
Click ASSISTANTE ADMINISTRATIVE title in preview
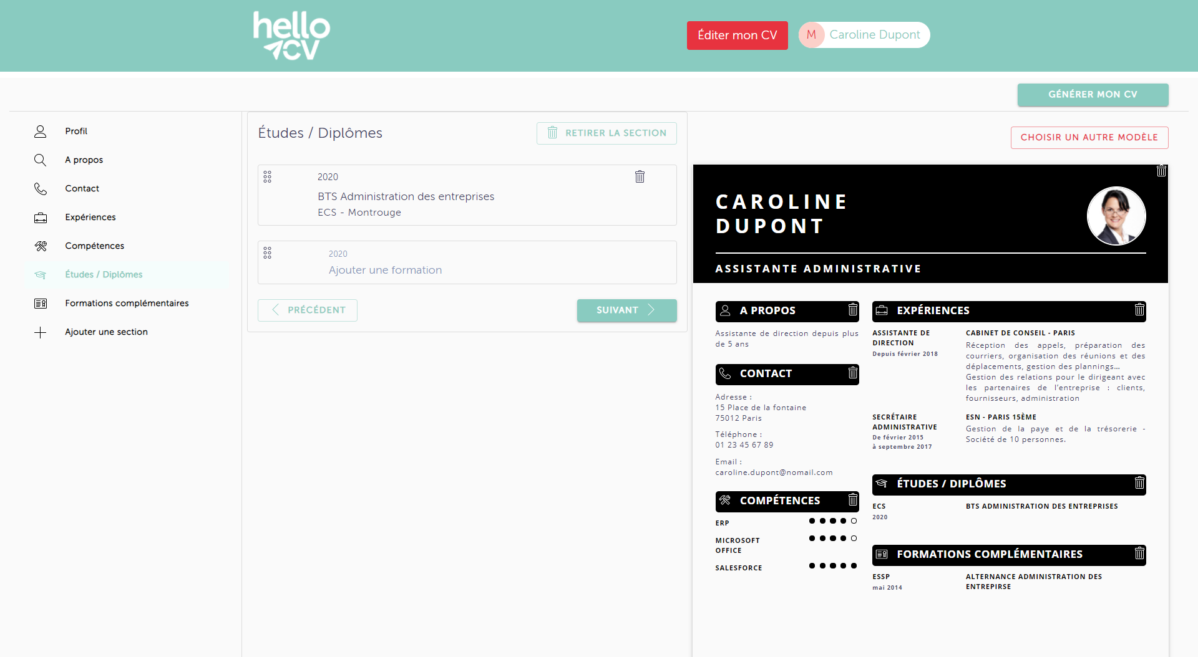pos(818,269)
